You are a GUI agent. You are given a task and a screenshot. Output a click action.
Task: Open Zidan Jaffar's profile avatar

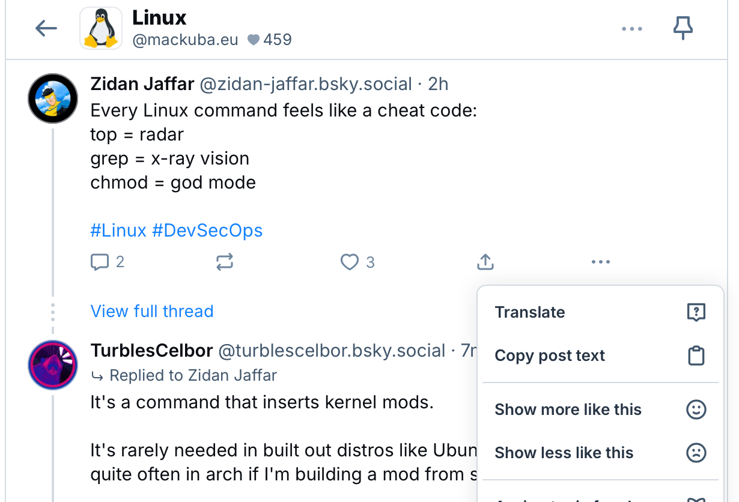click(x=53, y=98)
